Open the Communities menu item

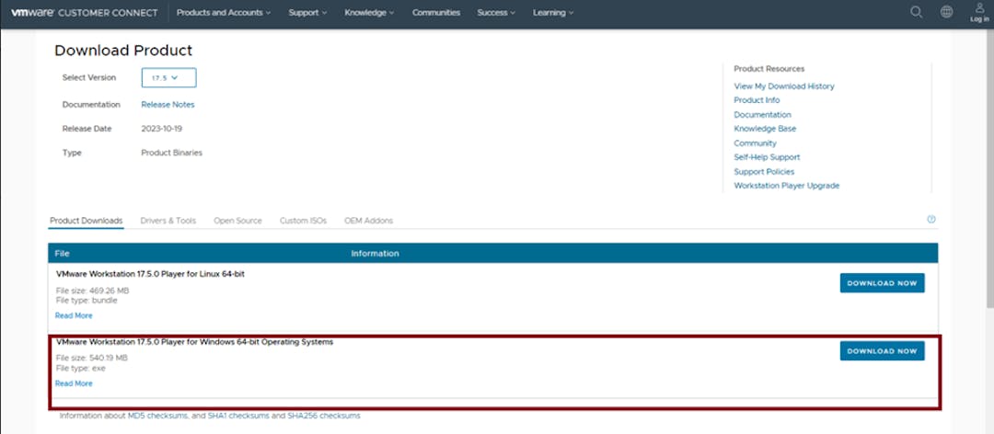pos(436,13)
